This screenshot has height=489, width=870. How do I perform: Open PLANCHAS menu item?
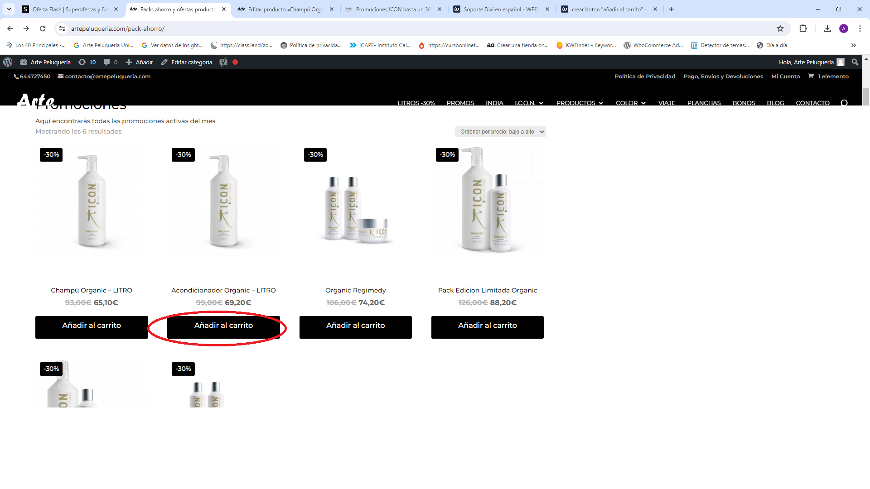click(704, 103)
